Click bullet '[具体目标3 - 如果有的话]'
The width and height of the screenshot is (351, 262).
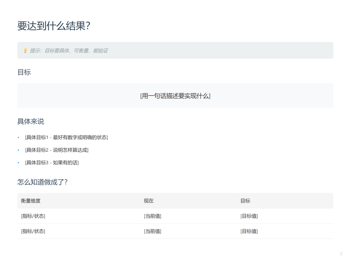pyautogui.click(x=52, y=163)
